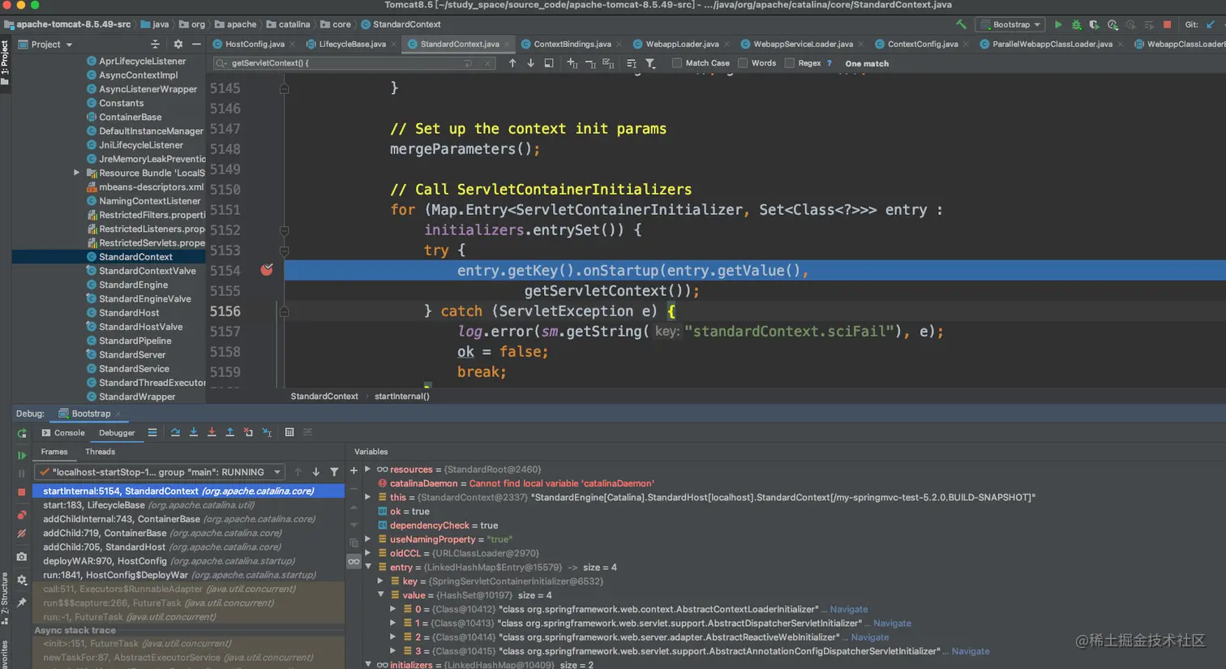Take a thread dump with the camera icon

22,557
